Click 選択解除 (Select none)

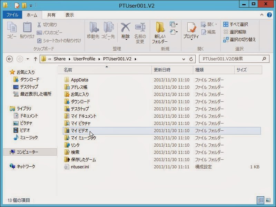(x=235, y=32)
